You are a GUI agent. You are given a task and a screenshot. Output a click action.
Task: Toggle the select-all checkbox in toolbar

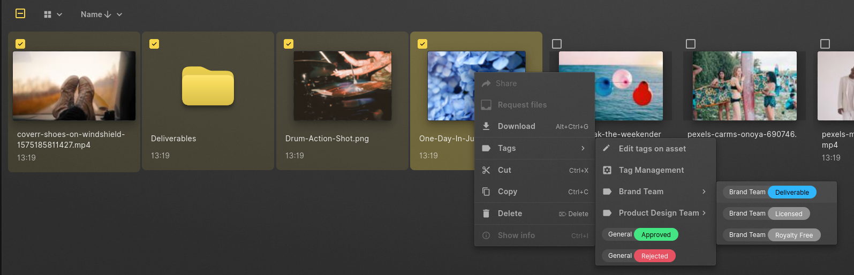pyautogui.click(x=20, y=13)
